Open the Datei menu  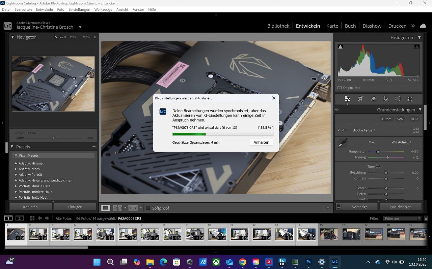click(x=6, y=9)
